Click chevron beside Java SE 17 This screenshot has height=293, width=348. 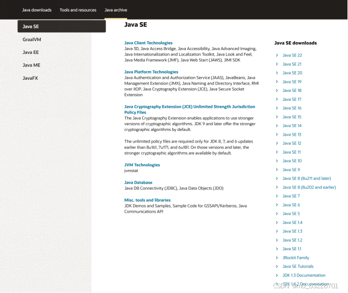[277, 99]
